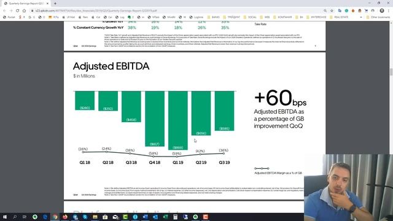The image size is (393, 221).
Task: Open the LR Met bookmark
Action: coord(68,17)
